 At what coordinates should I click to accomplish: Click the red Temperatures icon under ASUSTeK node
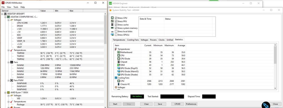(x=11, y=50)
